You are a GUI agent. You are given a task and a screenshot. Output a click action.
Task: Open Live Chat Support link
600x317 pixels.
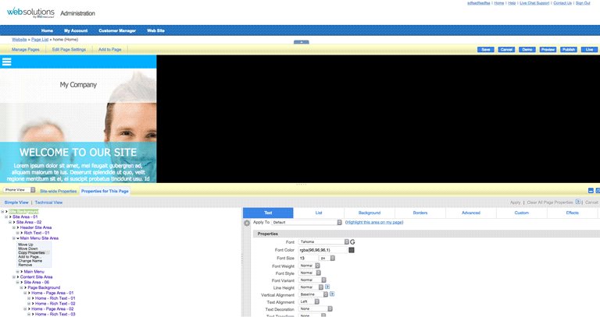(534, 3)
